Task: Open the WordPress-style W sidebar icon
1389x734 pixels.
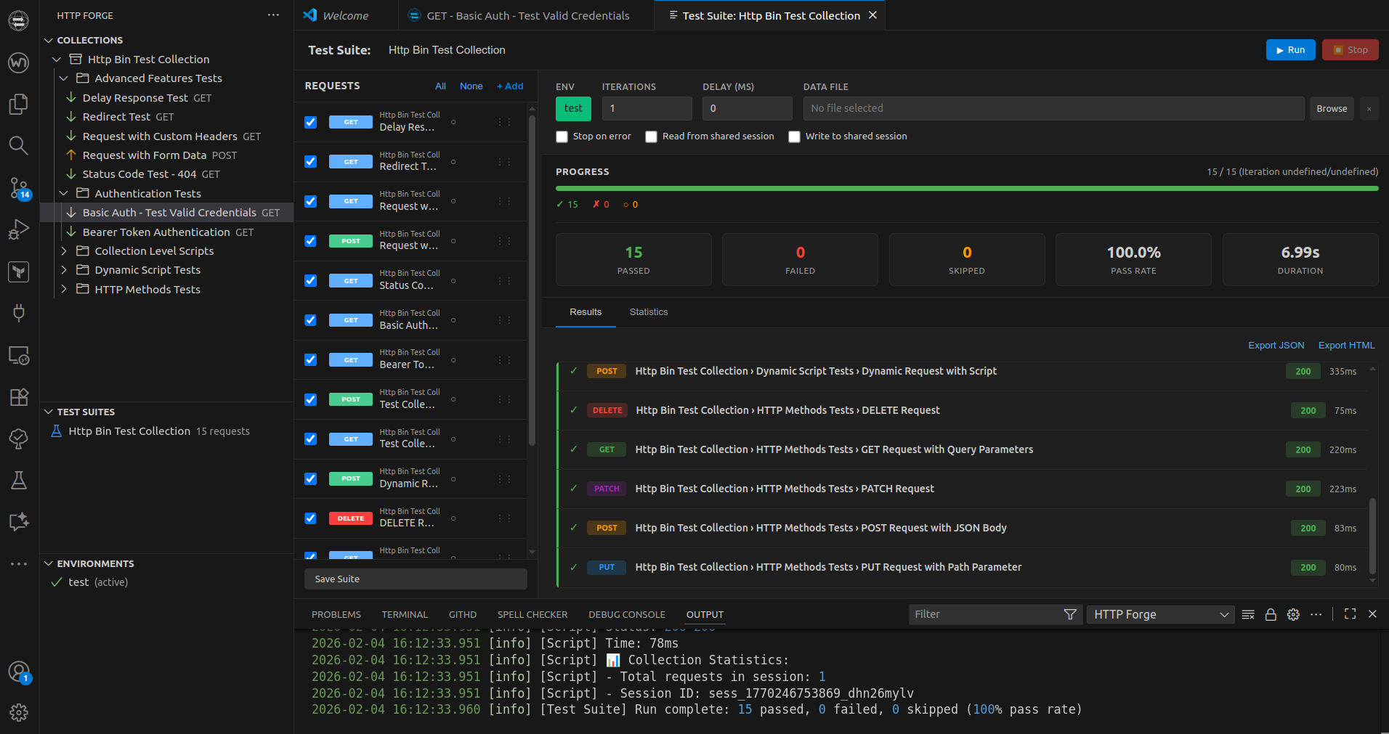Action: point(19,62)
